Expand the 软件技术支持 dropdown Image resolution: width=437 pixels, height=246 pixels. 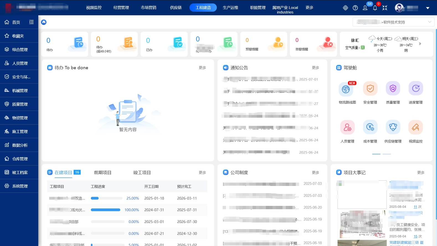(x=430, y=22)
